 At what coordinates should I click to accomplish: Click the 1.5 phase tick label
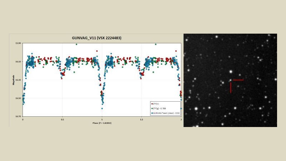(x=142, y=119)
